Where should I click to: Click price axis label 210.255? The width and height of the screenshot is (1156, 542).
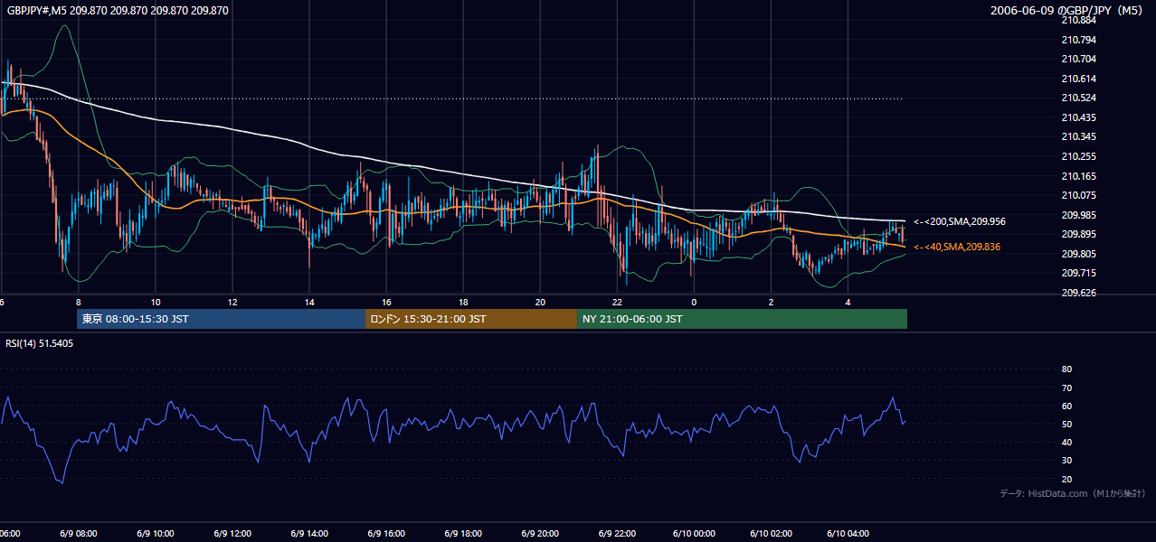pyautogui.click(x=1078, y=156)
